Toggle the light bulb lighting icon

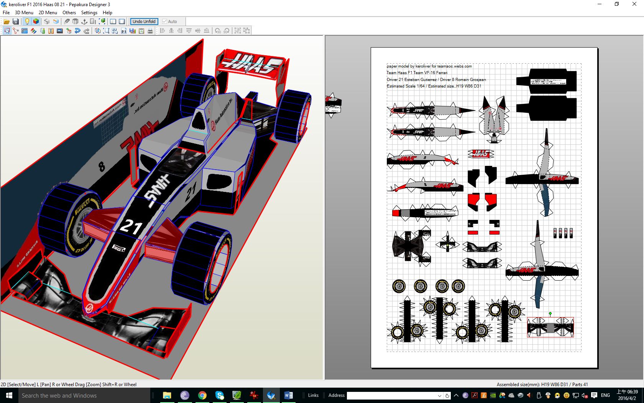tap(27, 21)
